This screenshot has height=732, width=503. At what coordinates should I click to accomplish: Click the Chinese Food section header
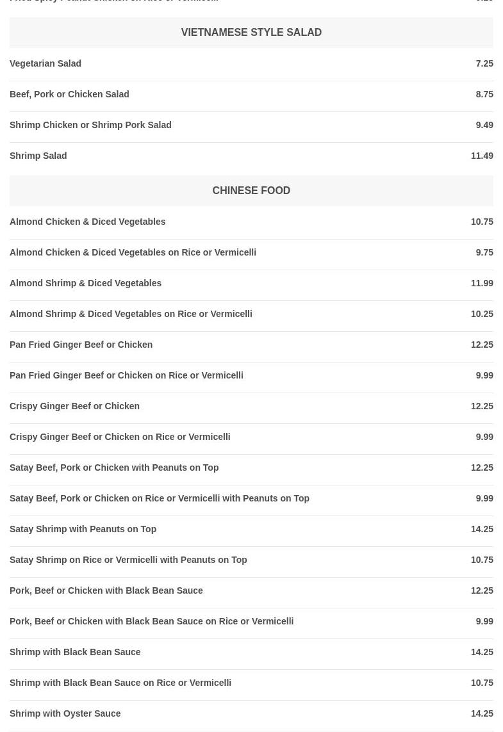251,191
